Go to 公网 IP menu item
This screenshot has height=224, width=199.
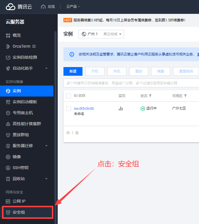tap(19, 201)
